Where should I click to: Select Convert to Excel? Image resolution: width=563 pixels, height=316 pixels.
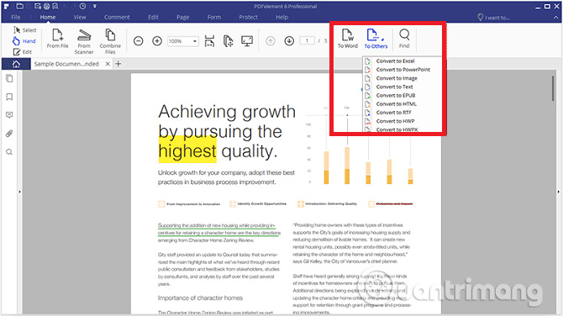click(395, 61)
